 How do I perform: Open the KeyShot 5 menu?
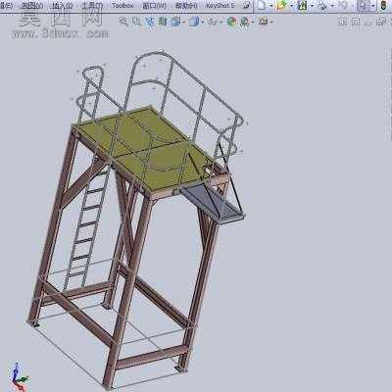coord(220,6)
